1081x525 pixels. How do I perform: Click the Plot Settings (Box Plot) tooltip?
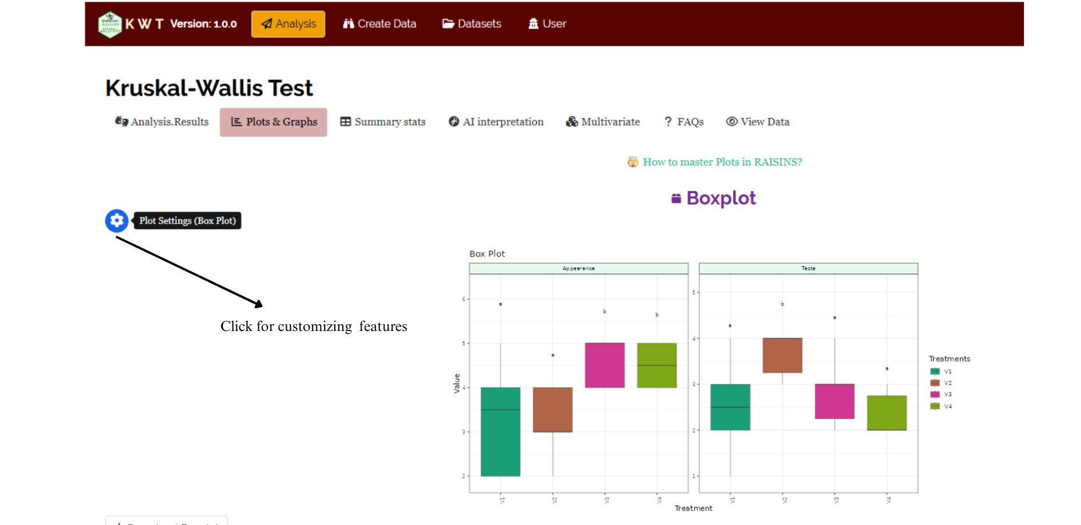(187, 221)
